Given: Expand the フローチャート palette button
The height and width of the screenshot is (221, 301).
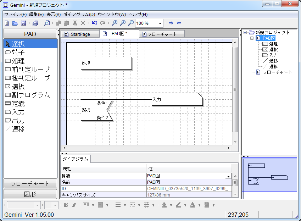Looking at the screenshot, I should [x=30, y=184].
